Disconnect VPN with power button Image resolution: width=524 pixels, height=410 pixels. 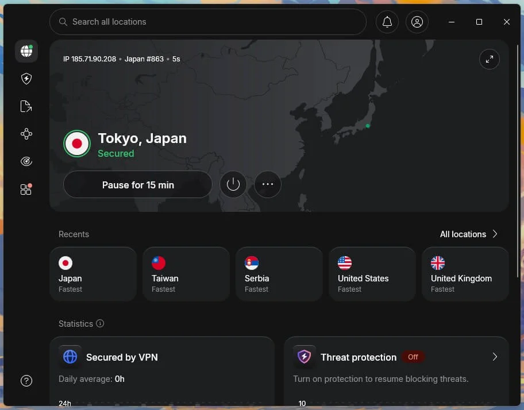pos(233,184)
